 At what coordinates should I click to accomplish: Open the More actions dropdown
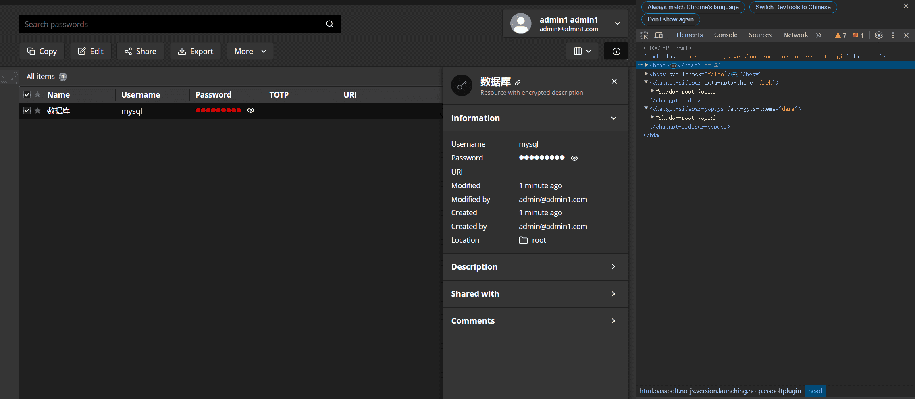point(250,51)
